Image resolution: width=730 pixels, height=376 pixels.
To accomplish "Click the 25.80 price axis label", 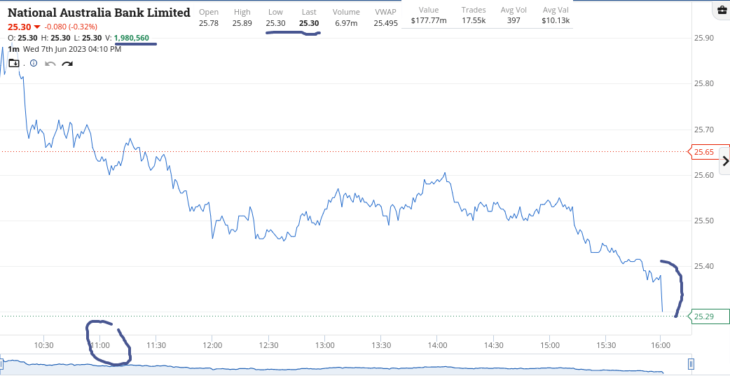I will coord(704,84).
